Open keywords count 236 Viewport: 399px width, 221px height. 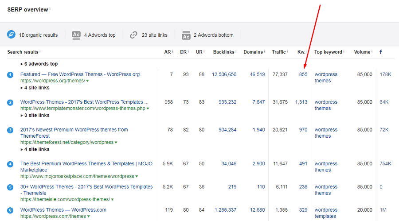(x=303, y=186)
